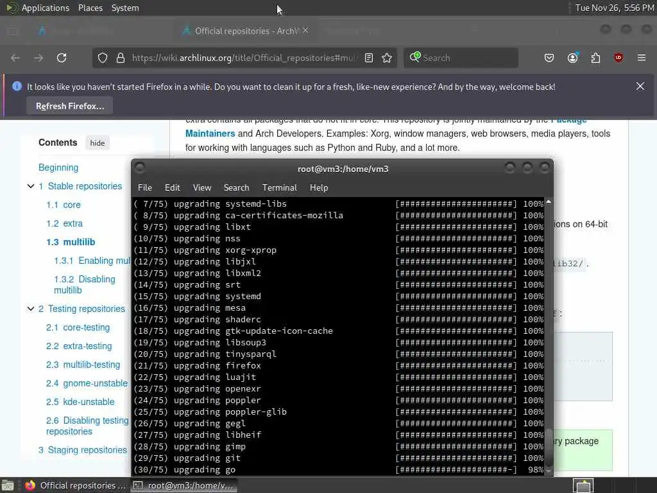Go to 2.2 extra-testing section
This screenshot has width=657, height=493.
(x=79, y=346)
